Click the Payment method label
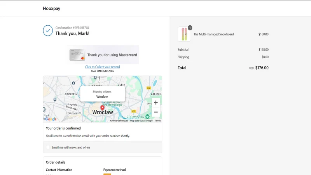 click(114, 170)
